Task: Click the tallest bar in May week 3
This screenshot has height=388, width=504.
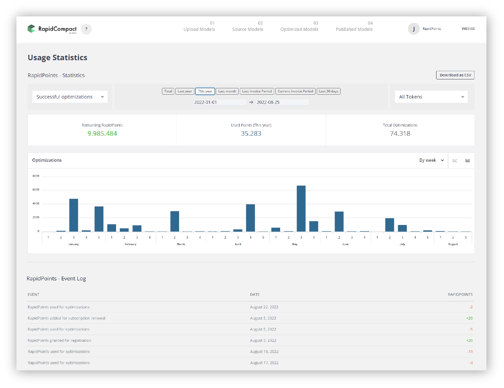Action: [301, 209]
